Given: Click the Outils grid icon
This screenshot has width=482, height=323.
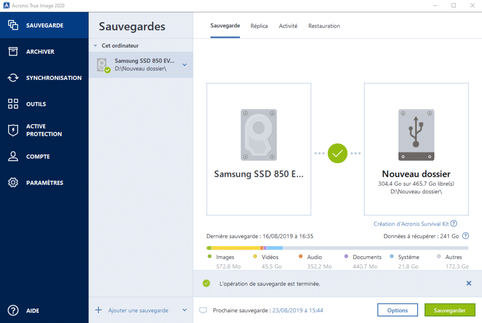Looking at the screenshot, I should click(x=13, y=104).
